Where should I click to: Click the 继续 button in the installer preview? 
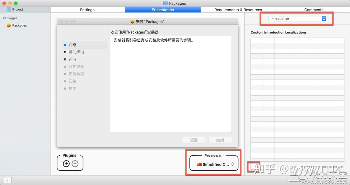(220, 140)
